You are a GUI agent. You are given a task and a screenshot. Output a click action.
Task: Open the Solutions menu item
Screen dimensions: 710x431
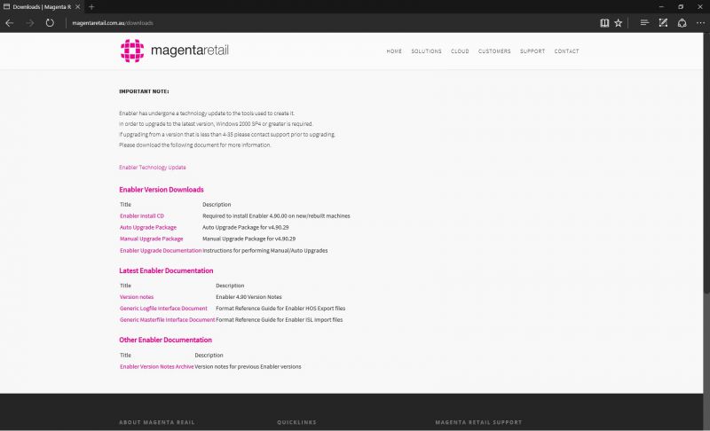(426, 51)
